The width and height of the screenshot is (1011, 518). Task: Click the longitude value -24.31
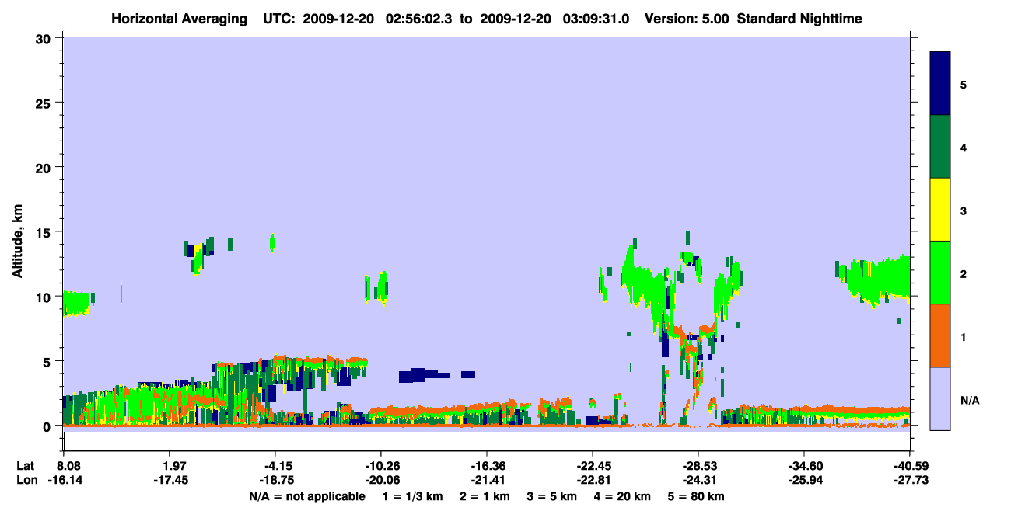pos(698,481)
